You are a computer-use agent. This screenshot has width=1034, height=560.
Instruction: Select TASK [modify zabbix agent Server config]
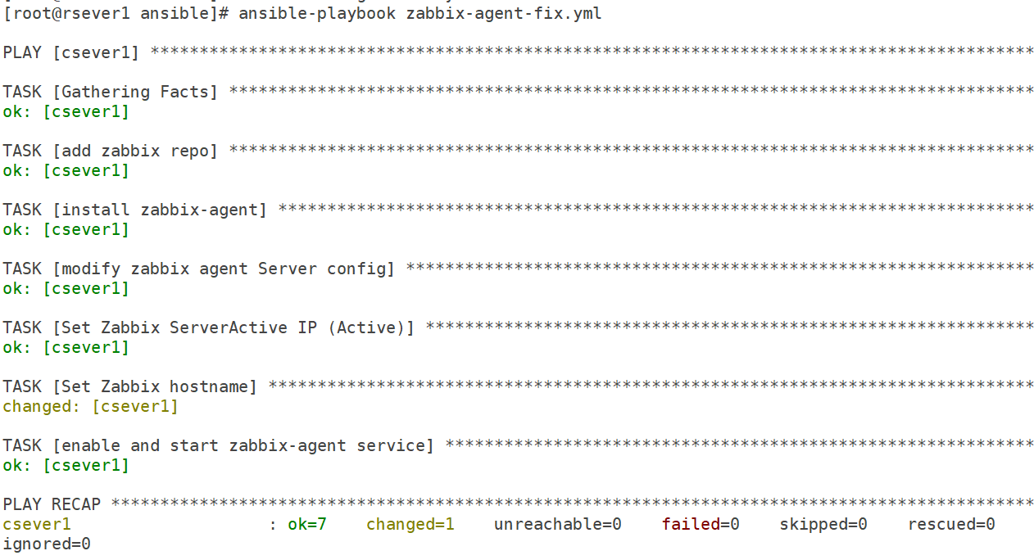[x=518, y=269]
